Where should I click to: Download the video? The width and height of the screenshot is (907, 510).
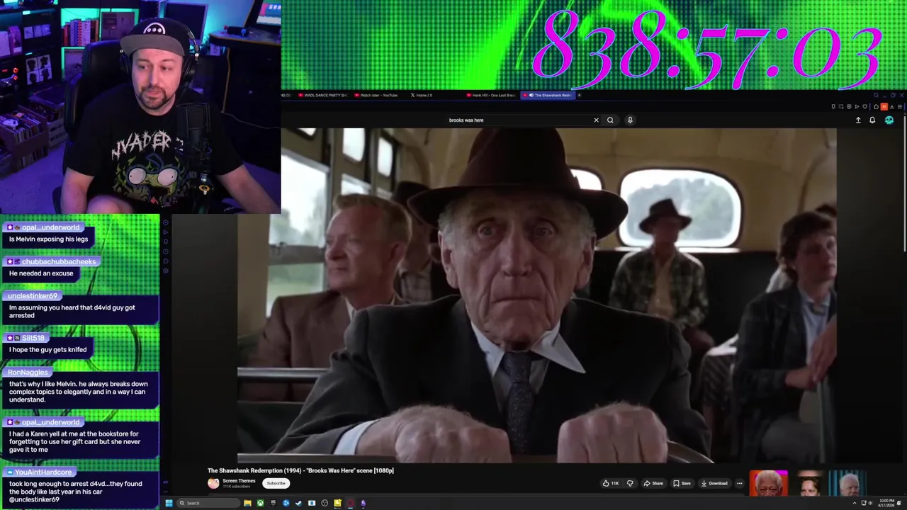pyautogui.click(x=714, y=483)
